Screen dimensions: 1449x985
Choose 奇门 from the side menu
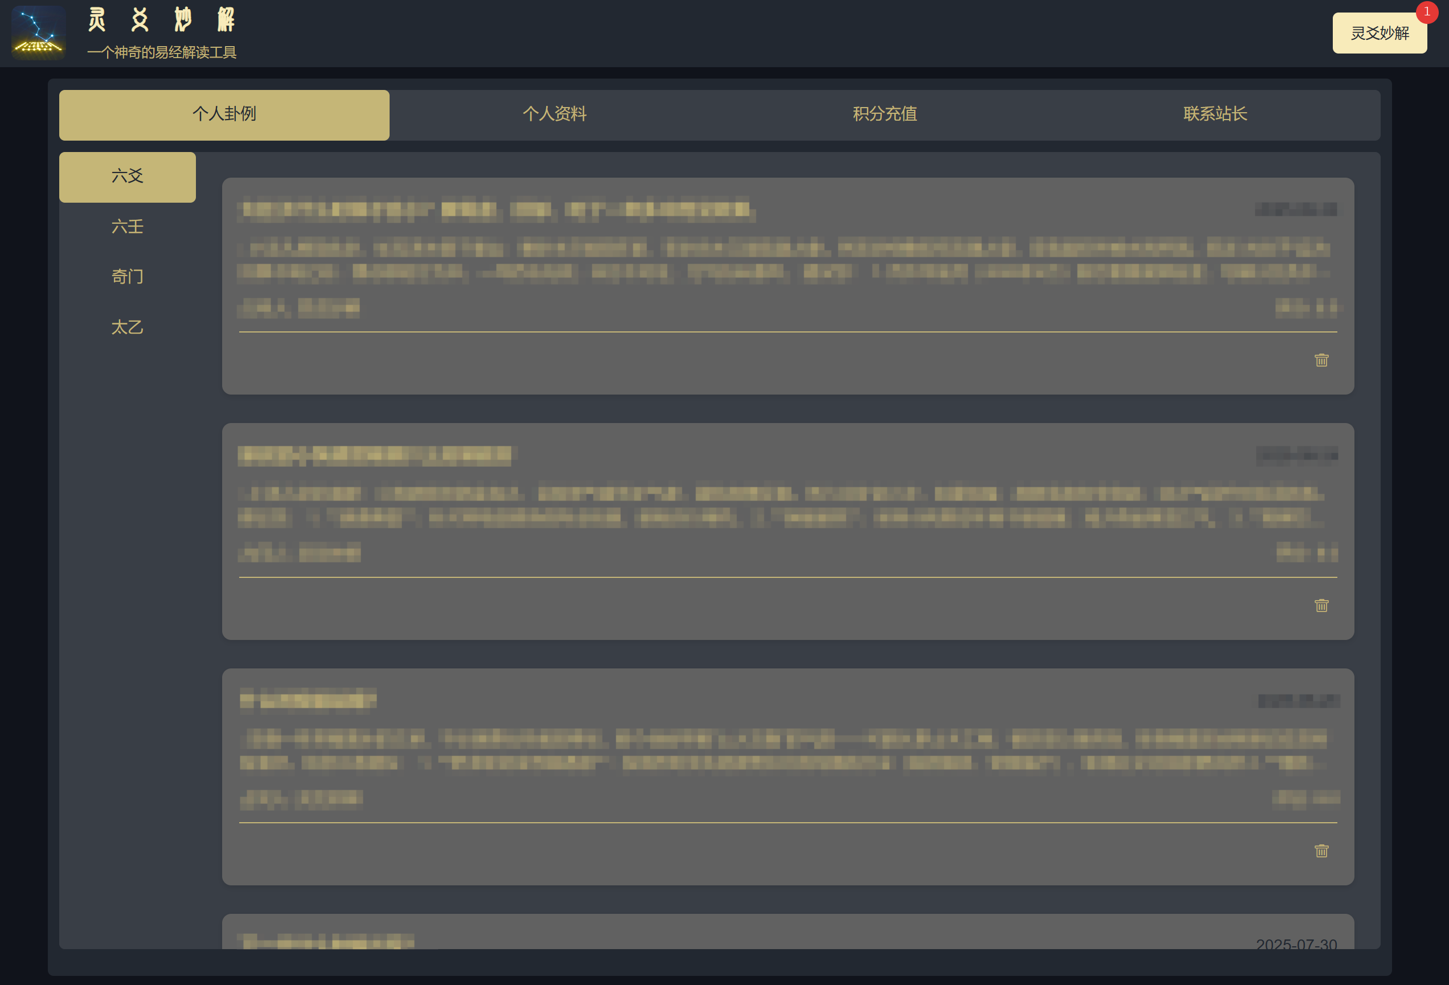click(x=127, y=277)
